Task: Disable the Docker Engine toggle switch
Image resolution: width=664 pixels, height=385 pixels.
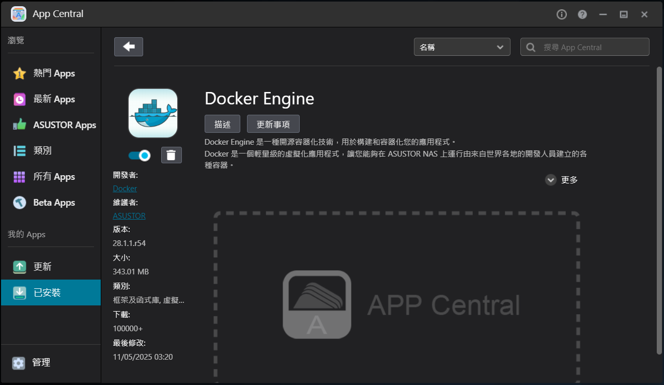Action: click(x=139, y=155)
